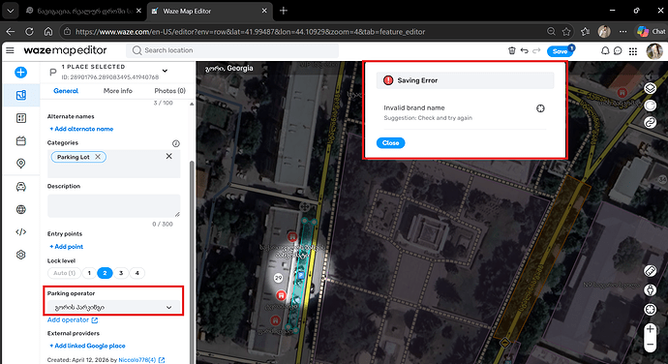
Task: Click the permalink chain icon on map
Action: tap(651, 122)
